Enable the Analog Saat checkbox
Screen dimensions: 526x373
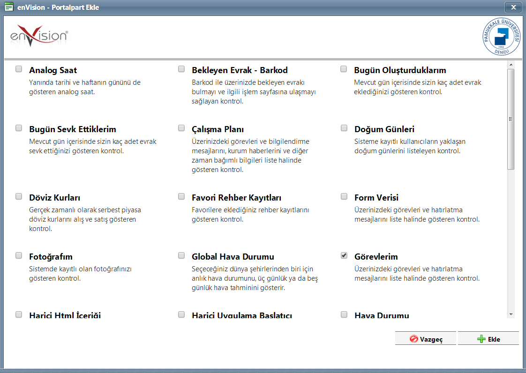coord(19,69)
